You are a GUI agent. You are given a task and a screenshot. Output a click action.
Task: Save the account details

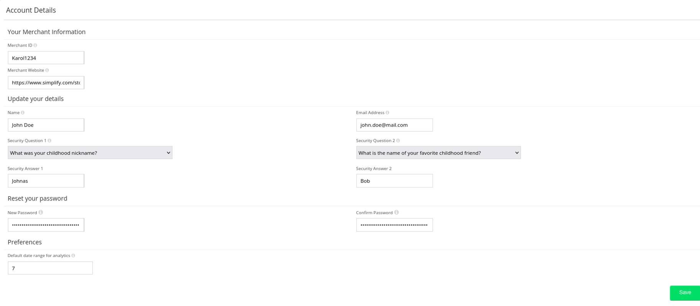(684, 293)
